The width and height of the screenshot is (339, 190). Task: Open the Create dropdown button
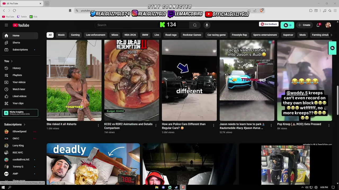coord(304,25)
